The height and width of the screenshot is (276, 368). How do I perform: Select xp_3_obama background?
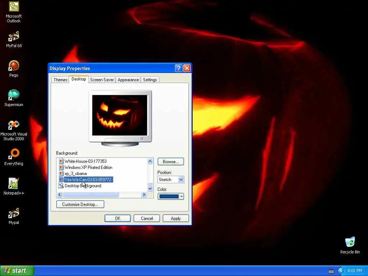click(75, 174)
